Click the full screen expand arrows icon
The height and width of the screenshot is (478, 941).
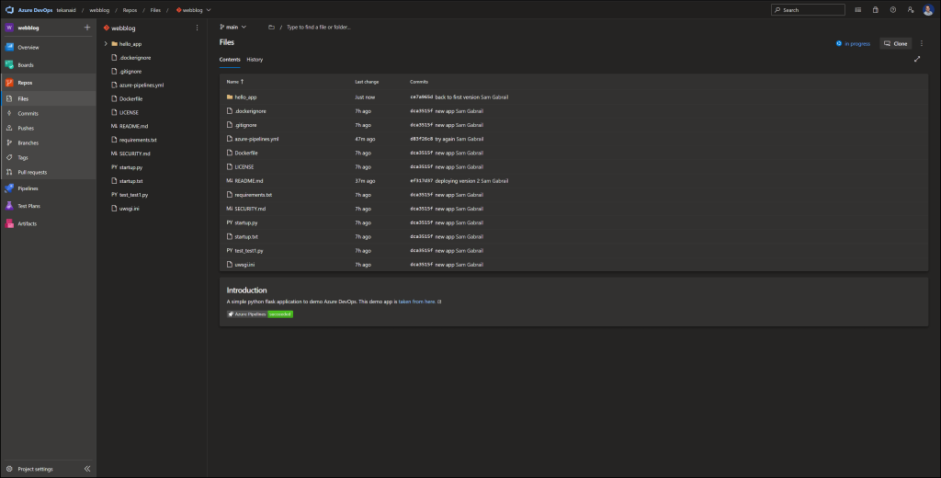917,59
